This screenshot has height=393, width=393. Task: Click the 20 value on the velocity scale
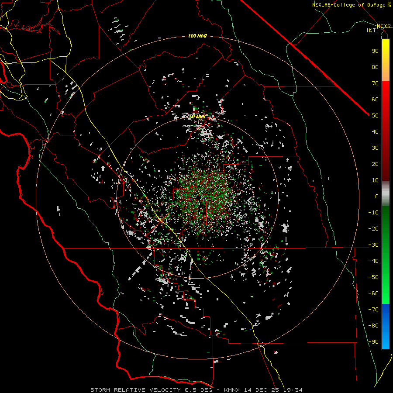point(375,164)
